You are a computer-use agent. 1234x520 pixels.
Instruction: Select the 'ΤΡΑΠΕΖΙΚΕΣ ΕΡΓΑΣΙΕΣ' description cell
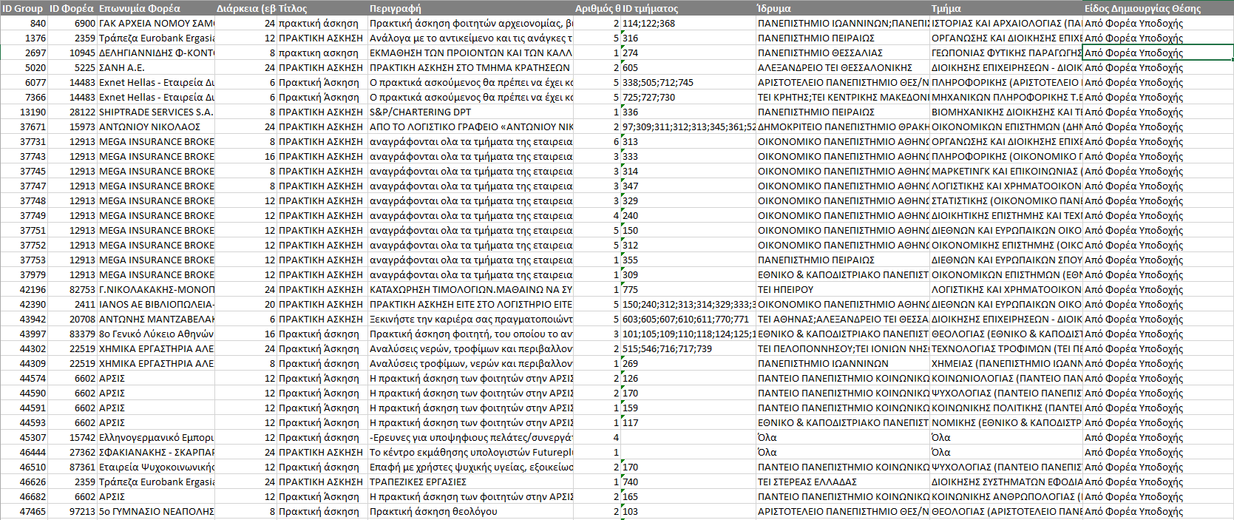470,482
